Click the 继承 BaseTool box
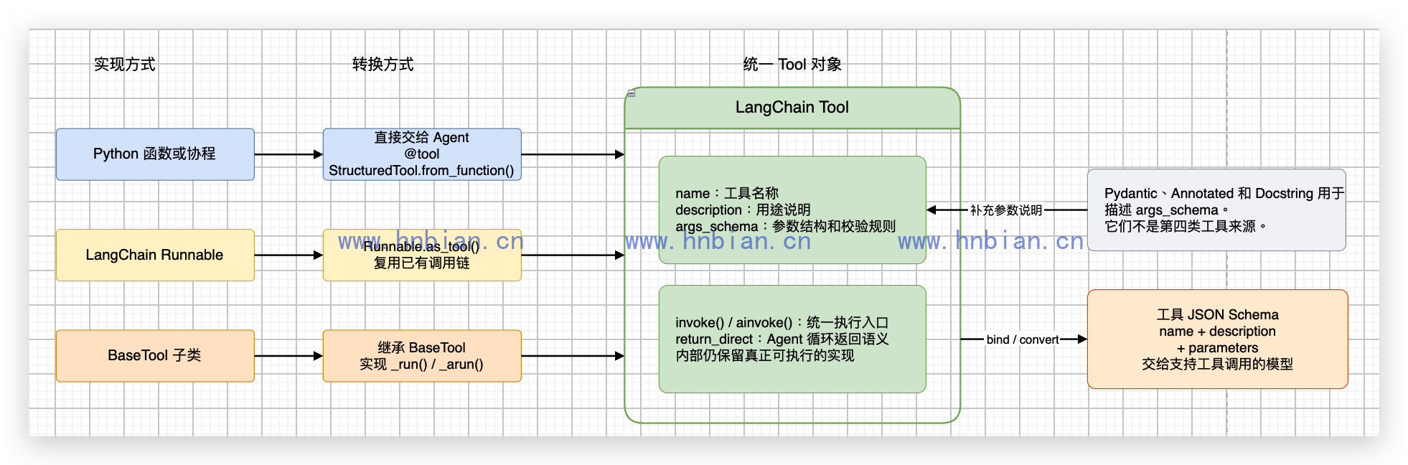The image size is (1408, 465). (422, 356)
